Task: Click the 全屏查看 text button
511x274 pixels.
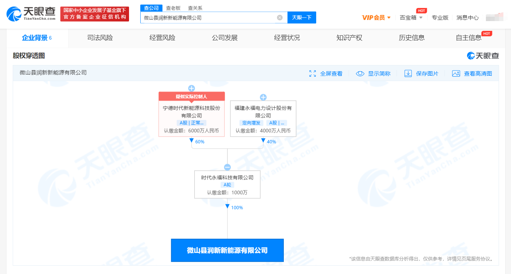Action: coord(331,73)
